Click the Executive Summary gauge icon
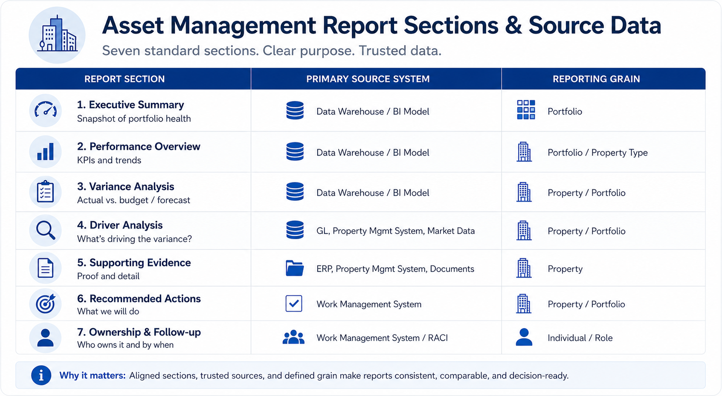The height and width of the screenshot is (396, 722). tap(46, 110)
